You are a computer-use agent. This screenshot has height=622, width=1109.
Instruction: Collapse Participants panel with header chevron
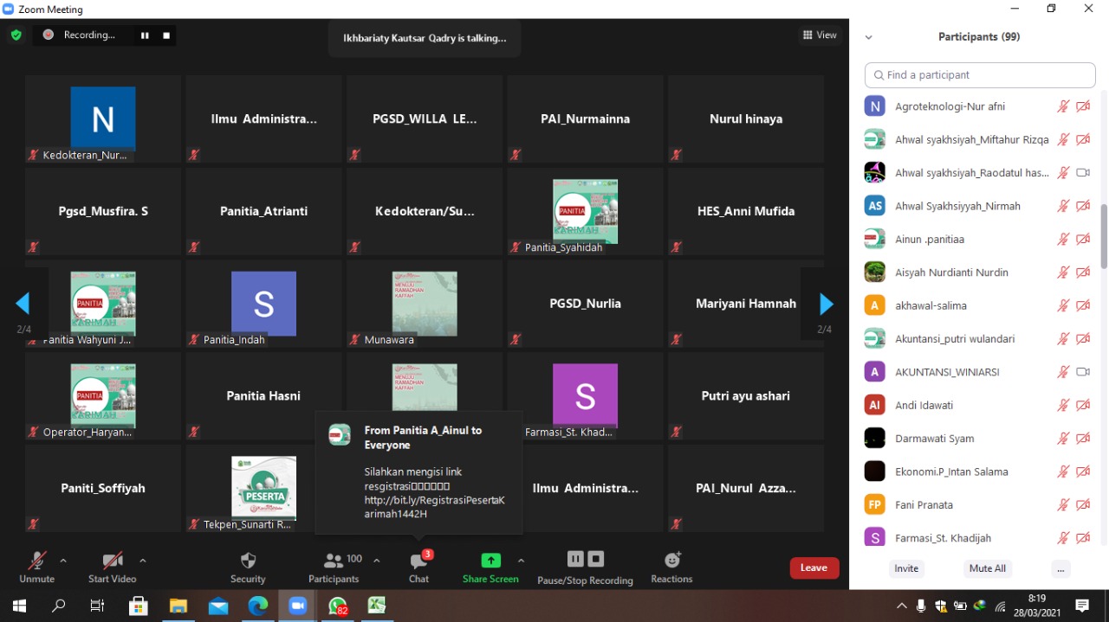click(x=868, y=37)
